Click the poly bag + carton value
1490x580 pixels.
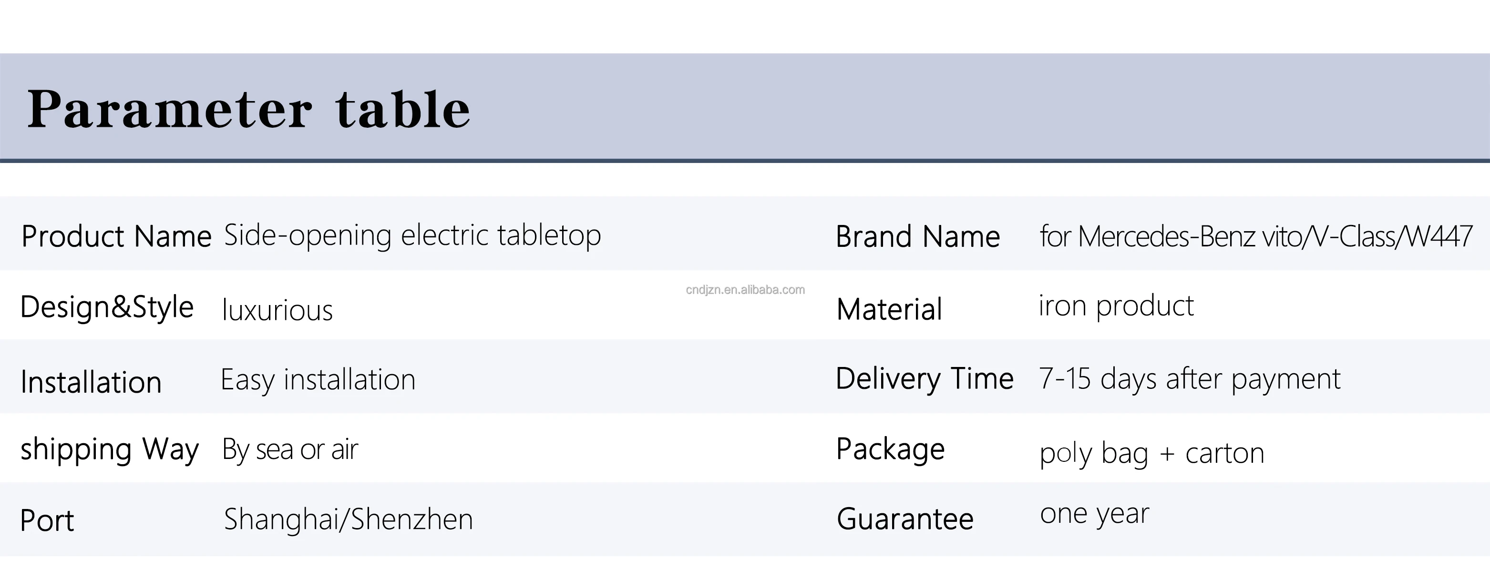coord(1151,453)
